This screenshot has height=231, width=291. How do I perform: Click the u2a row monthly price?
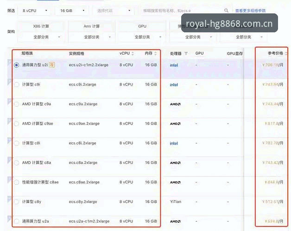[274, 221]
